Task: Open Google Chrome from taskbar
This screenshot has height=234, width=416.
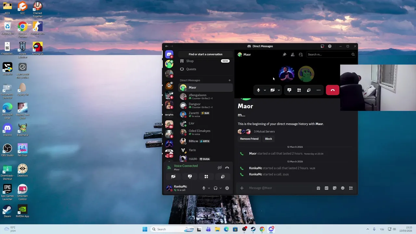Action: pos(262,229)
